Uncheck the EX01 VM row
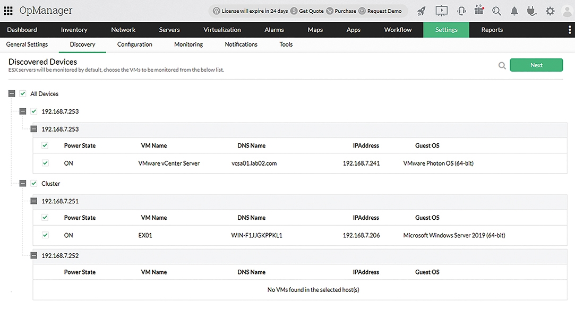This screenshot has width=575, height=310. point(45,235)
